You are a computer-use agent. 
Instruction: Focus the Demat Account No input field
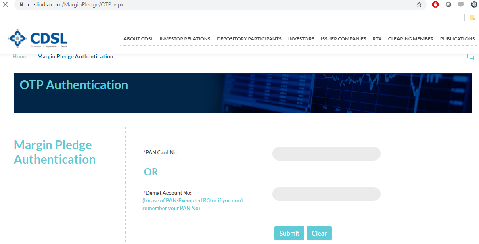click(326, 194)
